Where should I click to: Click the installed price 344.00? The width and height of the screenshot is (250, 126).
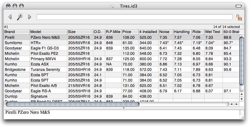point(149,43)
